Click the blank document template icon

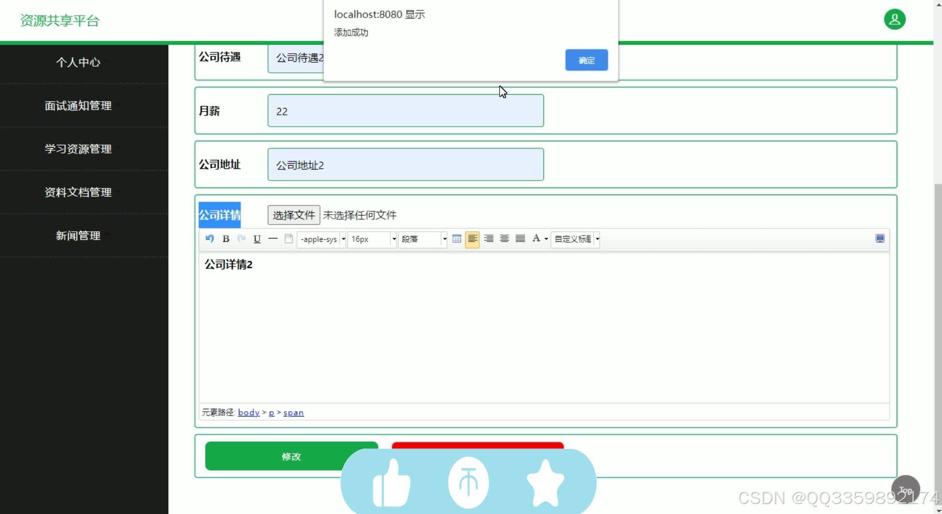(x=288, y=238)
